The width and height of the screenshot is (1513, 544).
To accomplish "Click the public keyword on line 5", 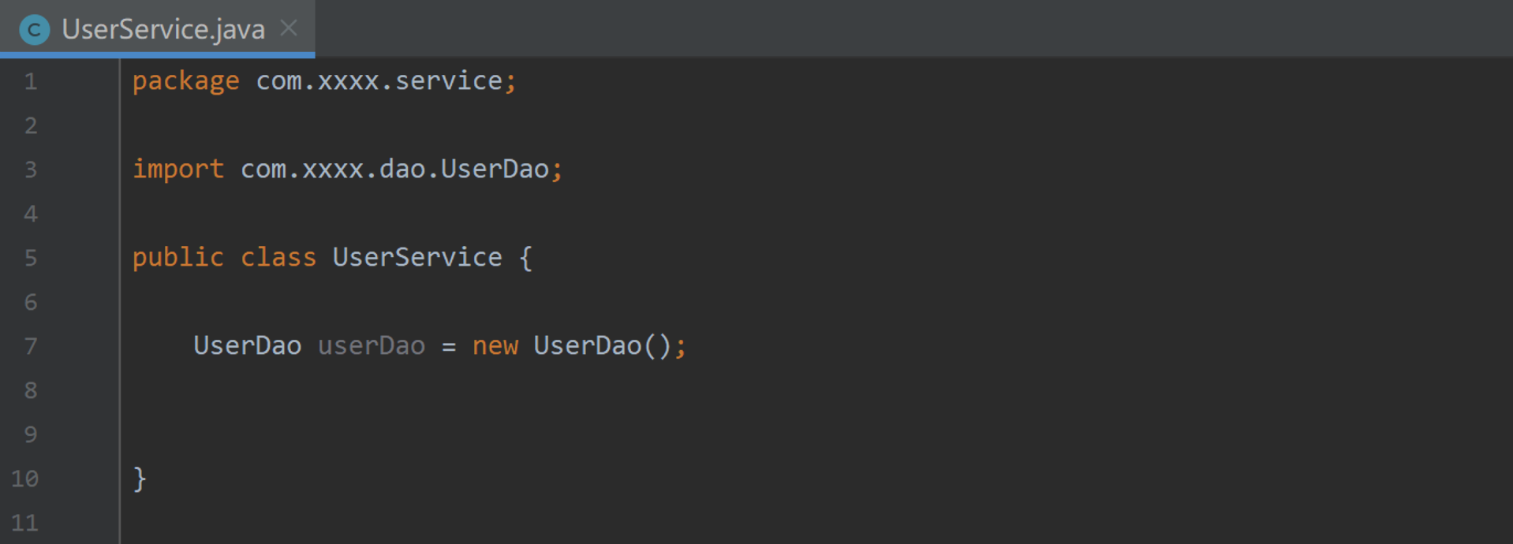I will coord(177,258).
